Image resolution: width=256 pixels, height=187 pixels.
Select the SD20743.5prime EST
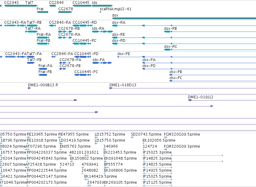point(132,137)
